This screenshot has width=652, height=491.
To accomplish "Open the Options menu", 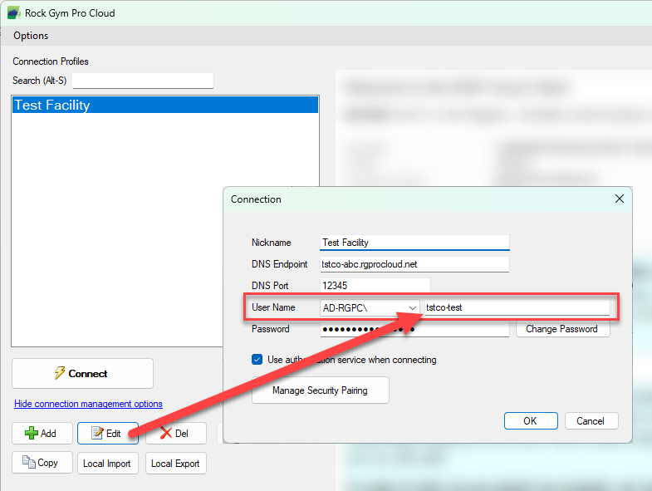I will click(31, 36).
